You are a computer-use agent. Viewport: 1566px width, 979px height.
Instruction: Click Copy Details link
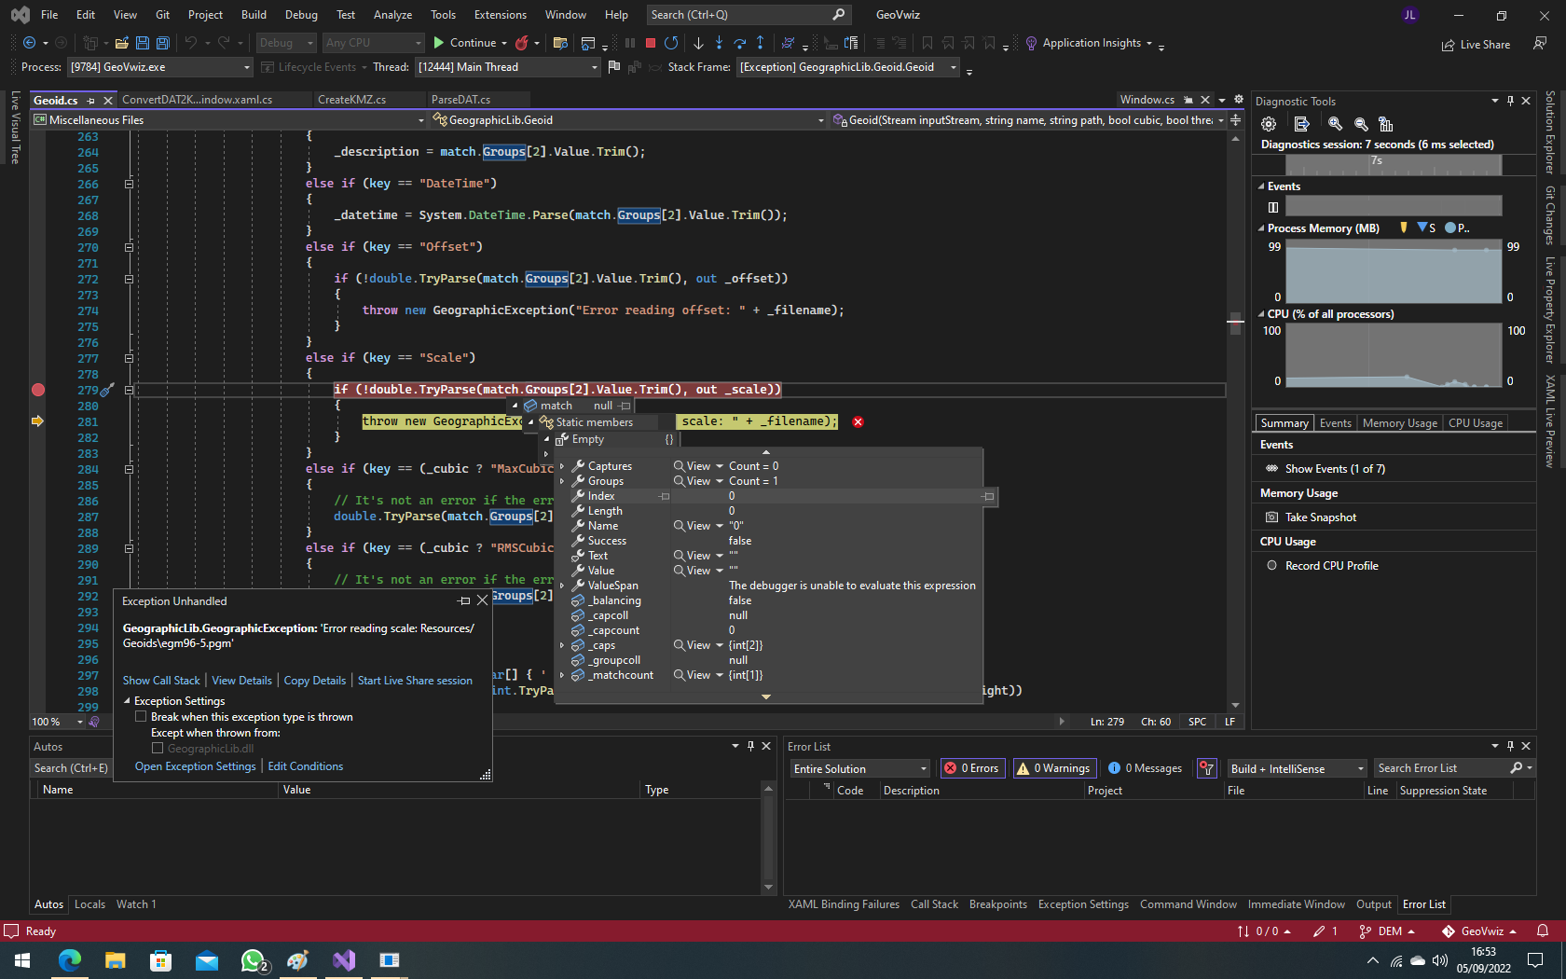point(314,681)
